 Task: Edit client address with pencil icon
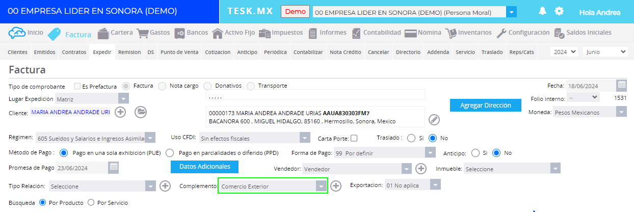point(434,119)
